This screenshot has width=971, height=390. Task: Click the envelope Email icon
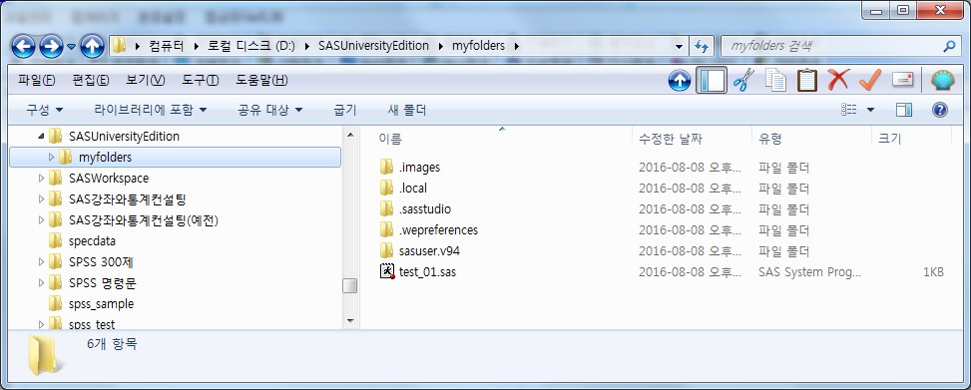(902, 80)
